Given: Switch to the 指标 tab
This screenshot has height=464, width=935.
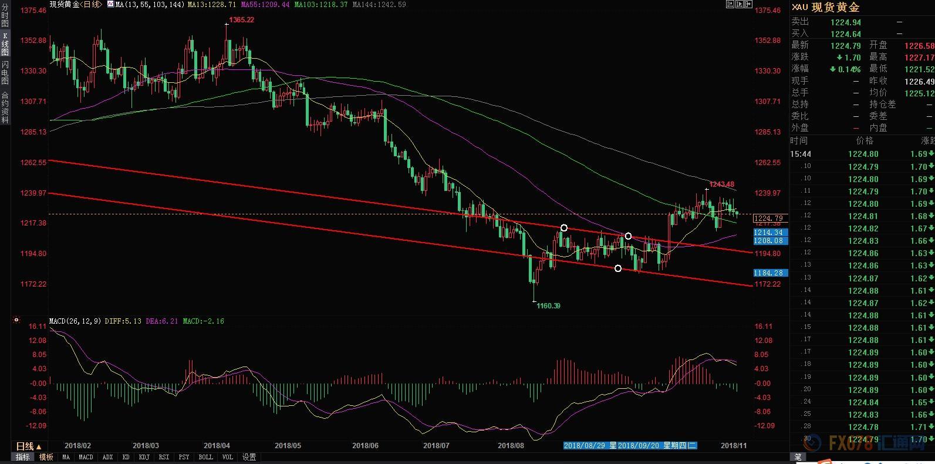Looking at the screenshot, I should tap(23, 457).
